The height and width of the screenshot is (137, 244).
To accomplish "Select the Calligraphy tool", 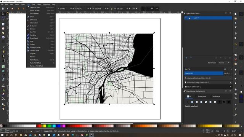I will [3, 56].
